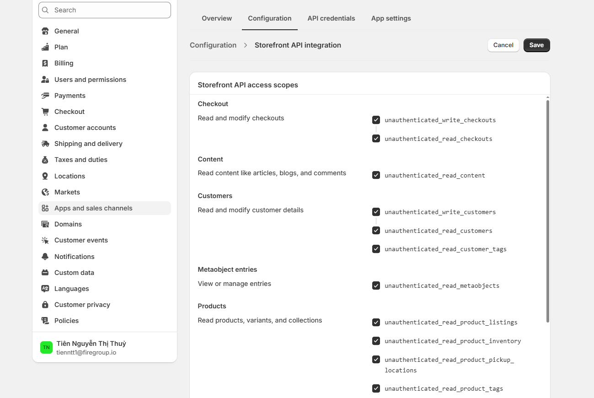Click the Domains icon
The width and height of the screenshot is (594, 398).
pyautogui.click(x=45, y=224)
